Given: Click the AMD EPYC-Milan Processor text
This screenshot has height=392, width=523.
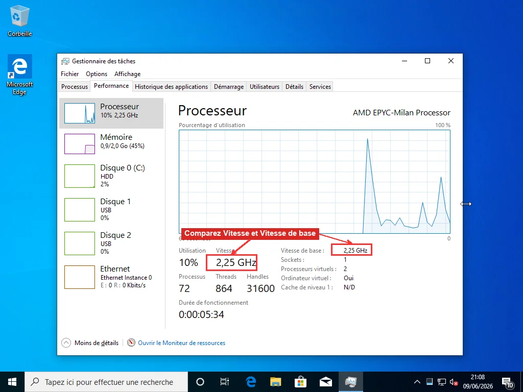Looking at the screenshot, I should coord(401,113).
